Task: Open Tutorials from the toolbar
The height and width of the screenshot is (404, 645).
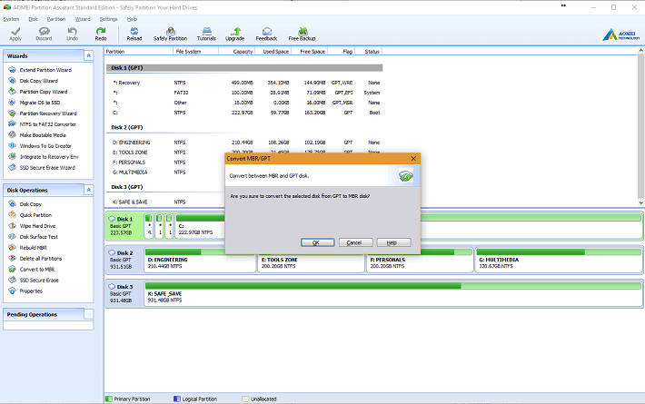Action: pos(206,34)
